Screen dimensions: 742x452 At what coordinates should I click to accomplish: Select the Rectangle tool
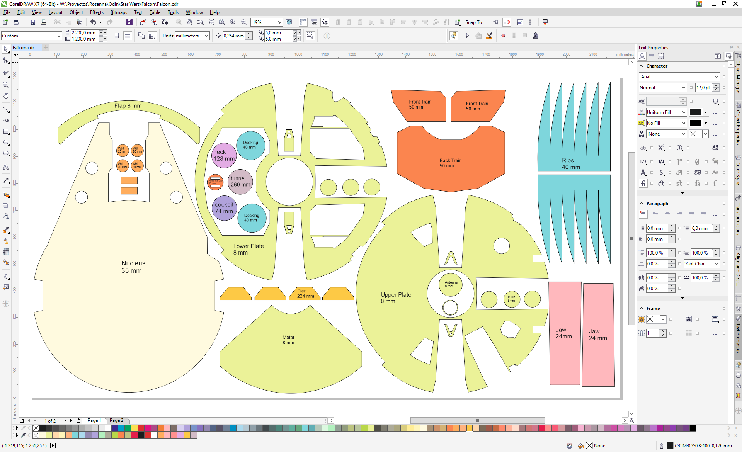(x=6, y=132)
